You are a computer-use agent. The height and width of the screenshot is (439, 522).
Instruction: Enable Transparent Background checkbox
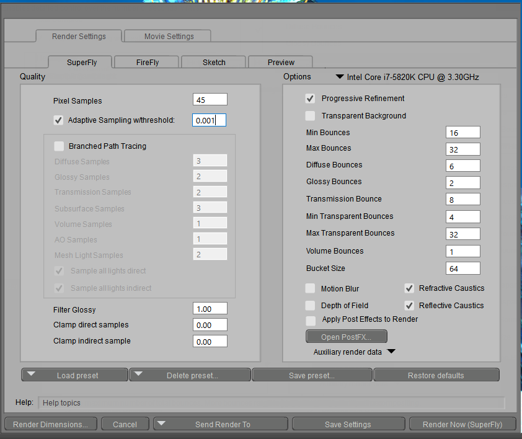tap(310, 116)
